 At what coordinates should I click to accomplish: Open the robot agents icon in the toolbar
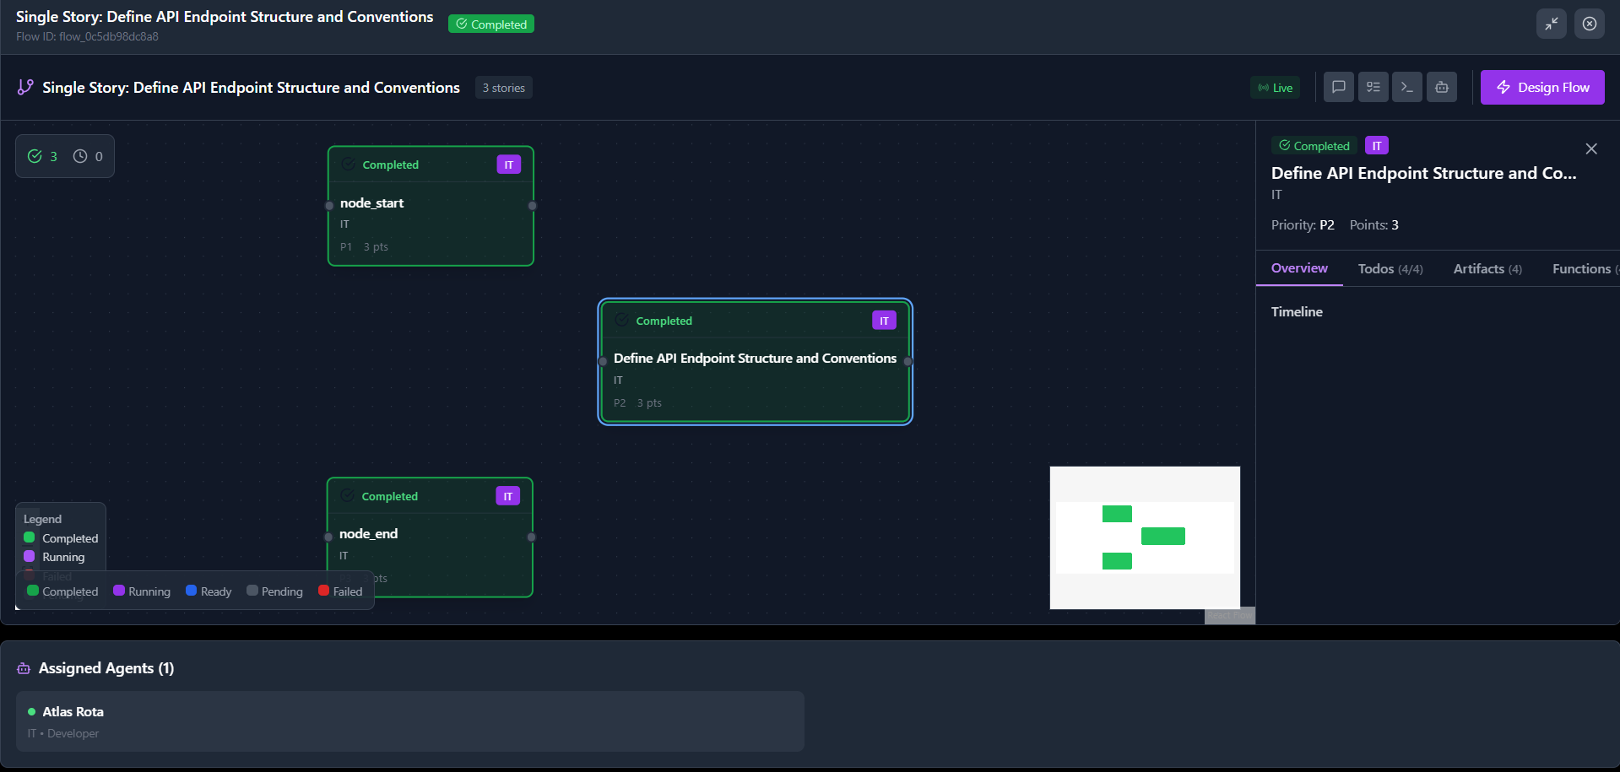point(1442,87)
